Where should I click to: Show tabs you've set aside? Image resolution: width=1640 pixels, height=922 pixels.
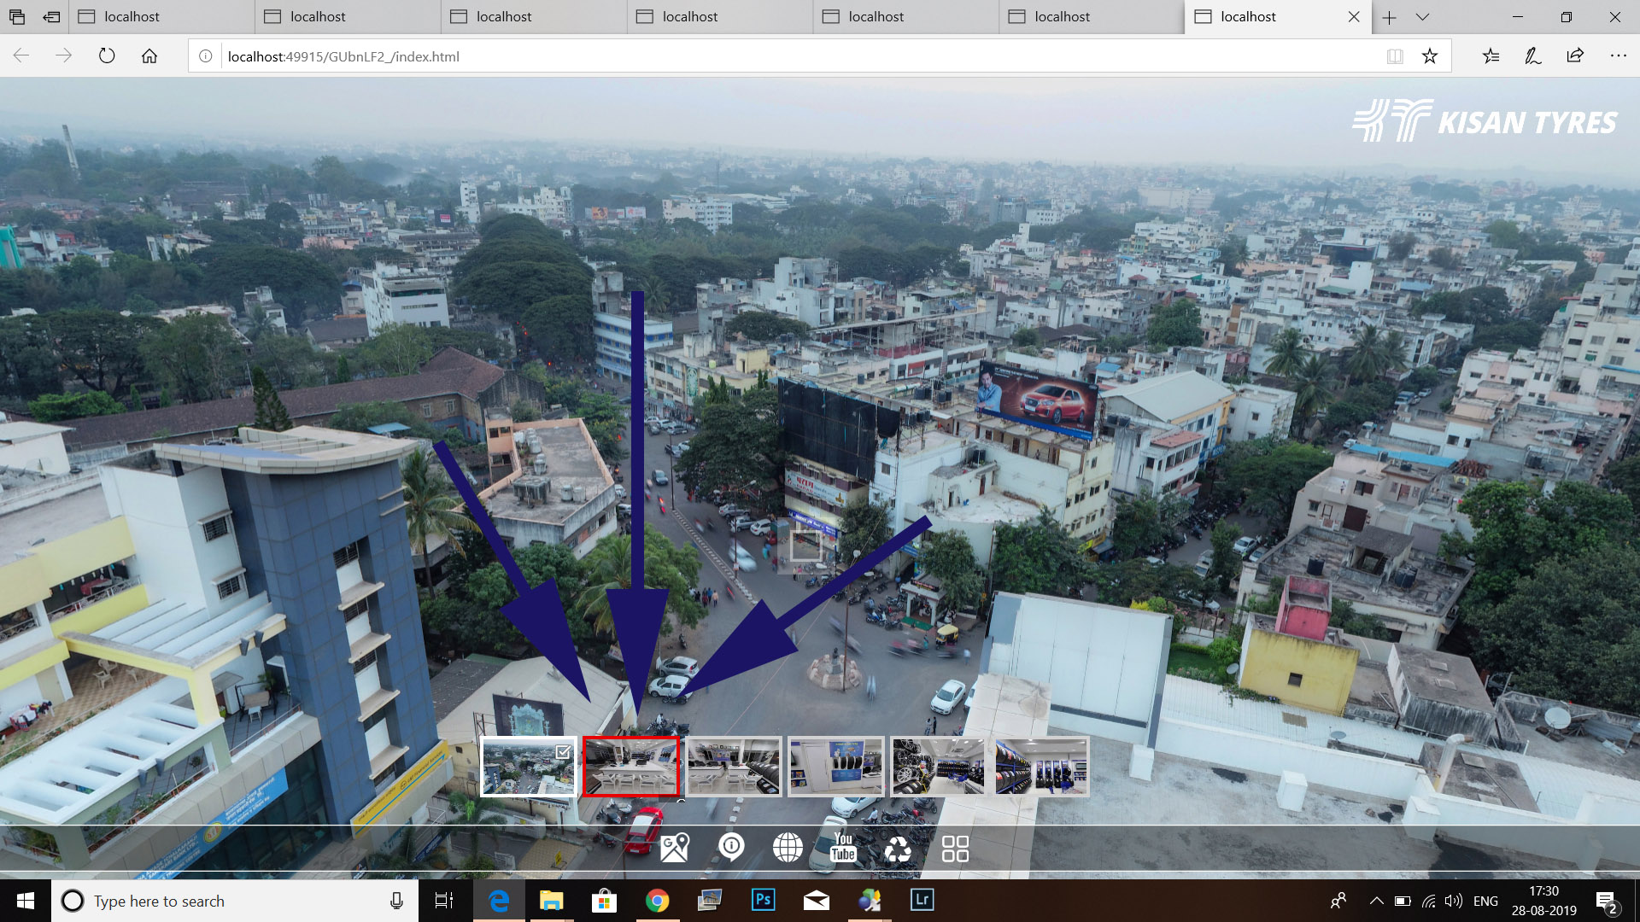tap(17, 17)
